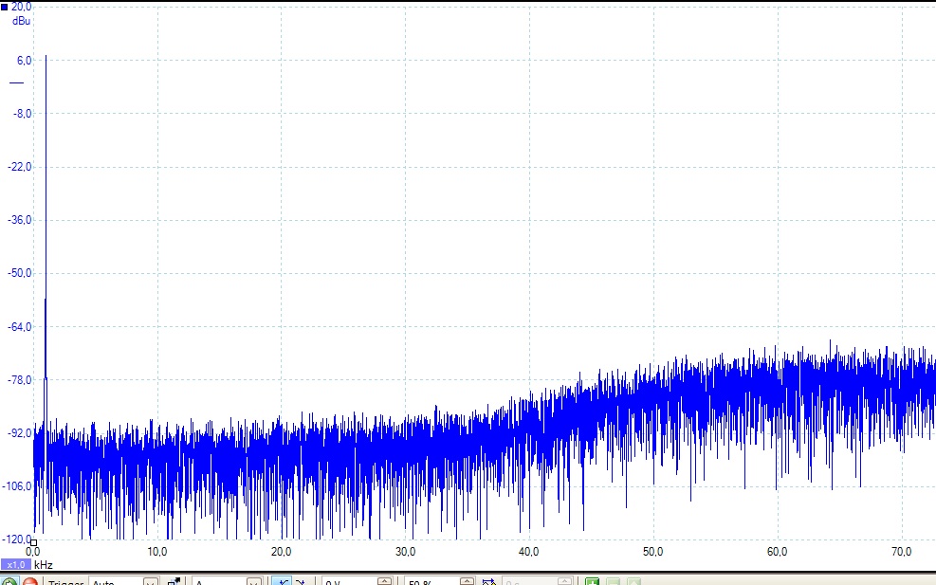Click the -106,0 amplitude axis label
The height and width of the screenshot is (585, 936).
tap(17, 485)
